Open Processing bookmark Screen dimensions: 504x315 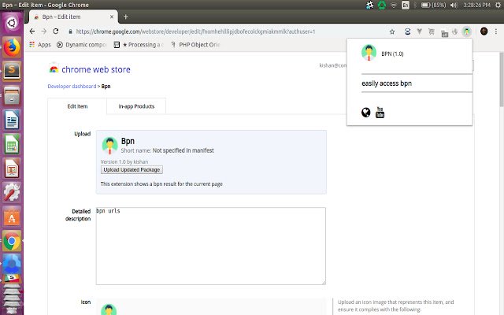coord(139,45)
